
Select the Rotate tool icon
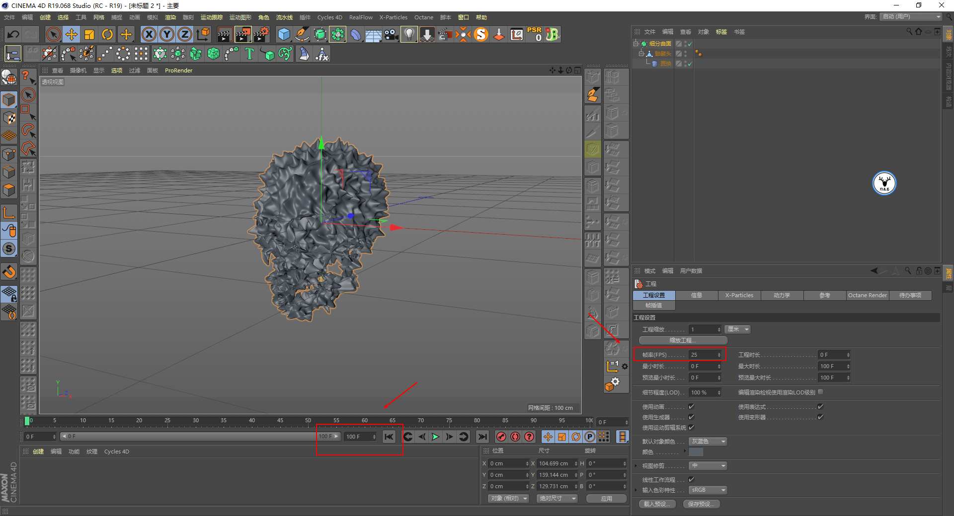coord(107,34)
